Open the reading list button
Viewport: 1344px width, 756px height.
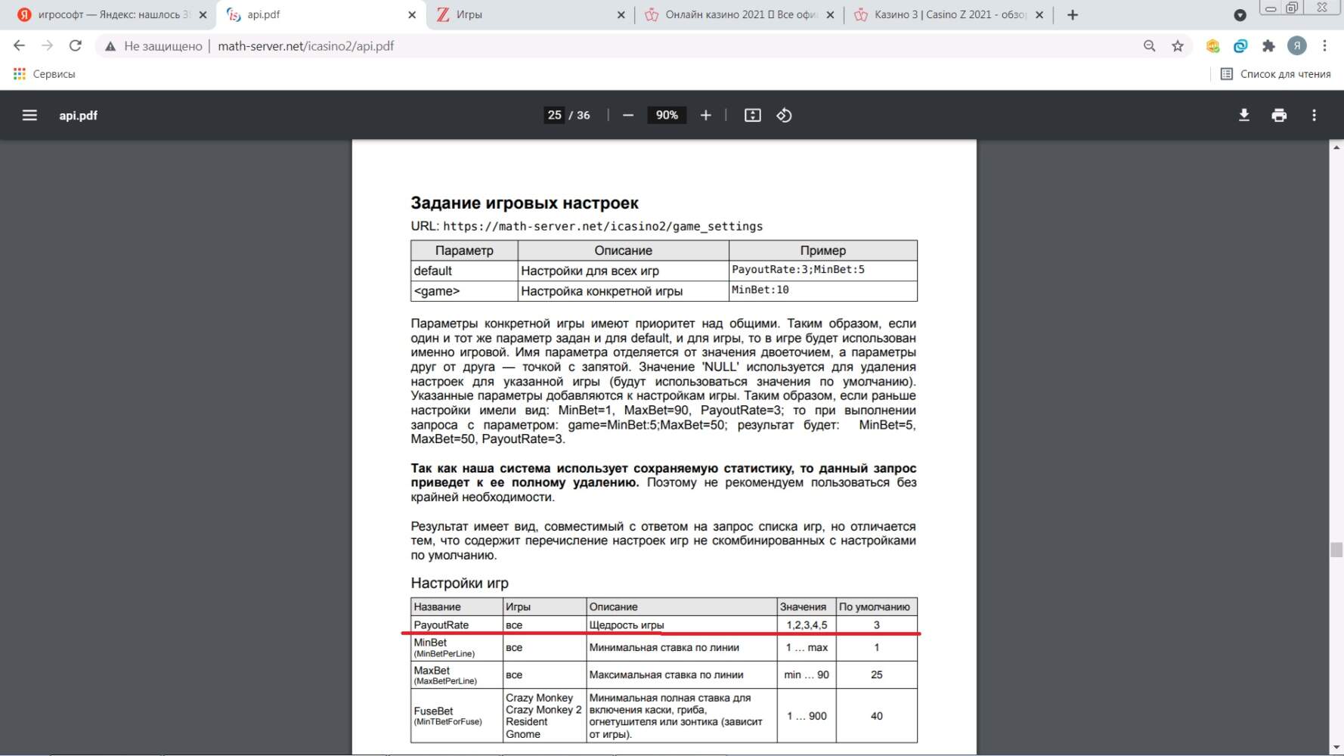[x=1276, y=74]
